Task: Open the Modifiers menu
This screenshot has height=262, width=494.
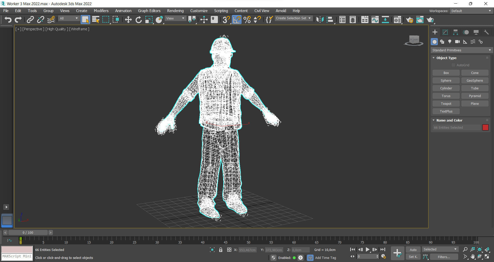Action: click(x=101, y=11)
